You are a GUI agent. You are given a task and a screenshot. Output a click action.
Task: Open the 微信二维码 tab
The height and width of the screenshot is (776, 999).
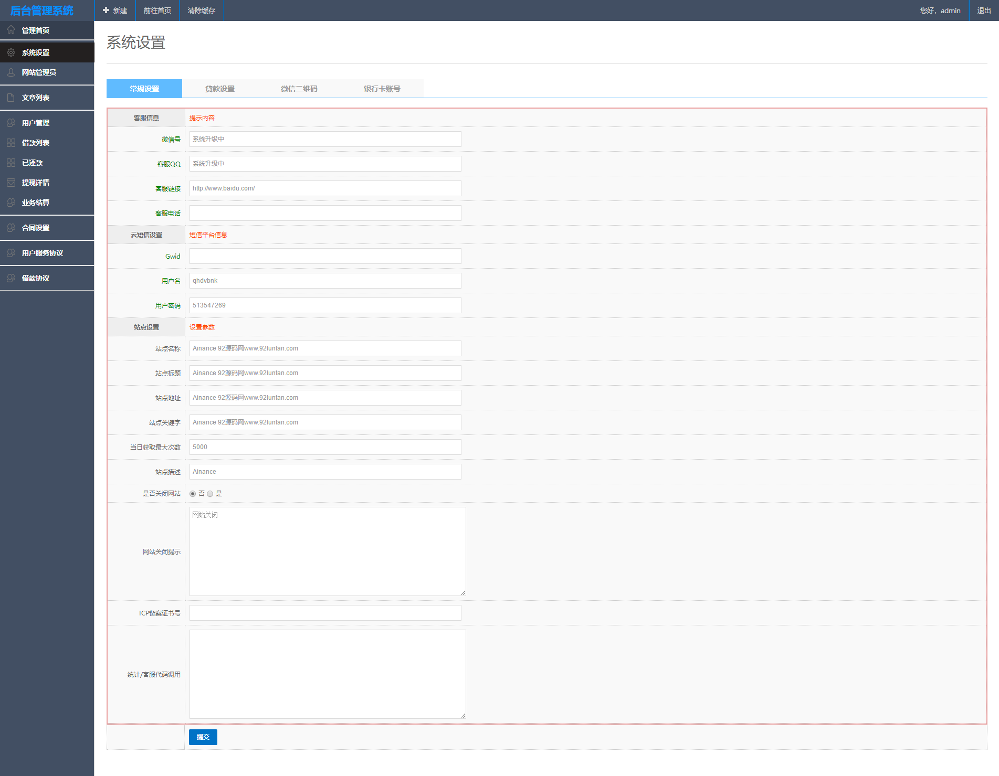[x=299, y=89]
